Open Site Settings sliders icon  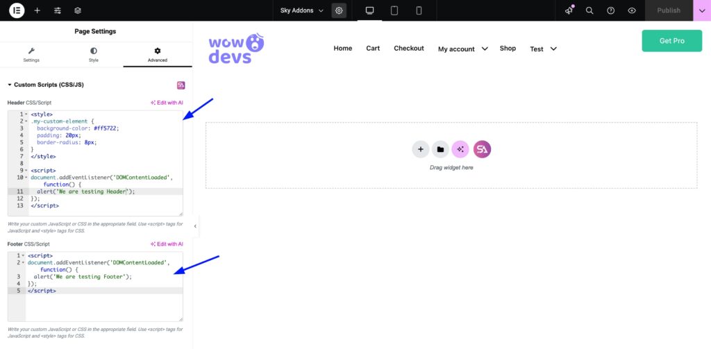click(58, 10)
